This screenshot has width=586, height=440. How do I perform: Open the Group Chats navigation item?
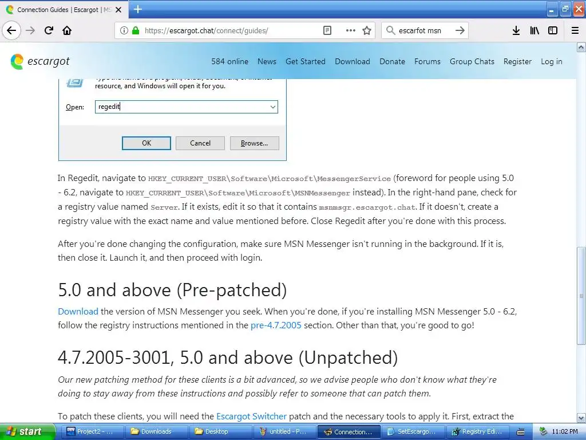click(472, 61)
